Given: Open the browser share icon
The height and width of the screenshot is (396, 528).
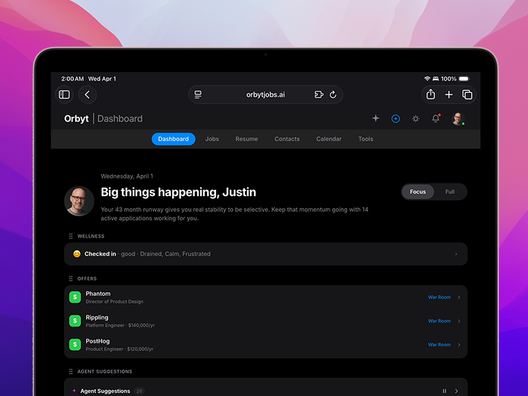Looking at the screenshot, I should [431, 94].
